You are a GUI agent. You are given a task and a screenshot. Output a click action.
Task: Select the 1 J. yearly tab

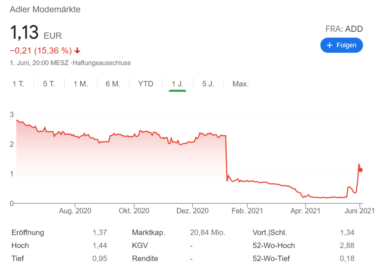click(177, 84)
